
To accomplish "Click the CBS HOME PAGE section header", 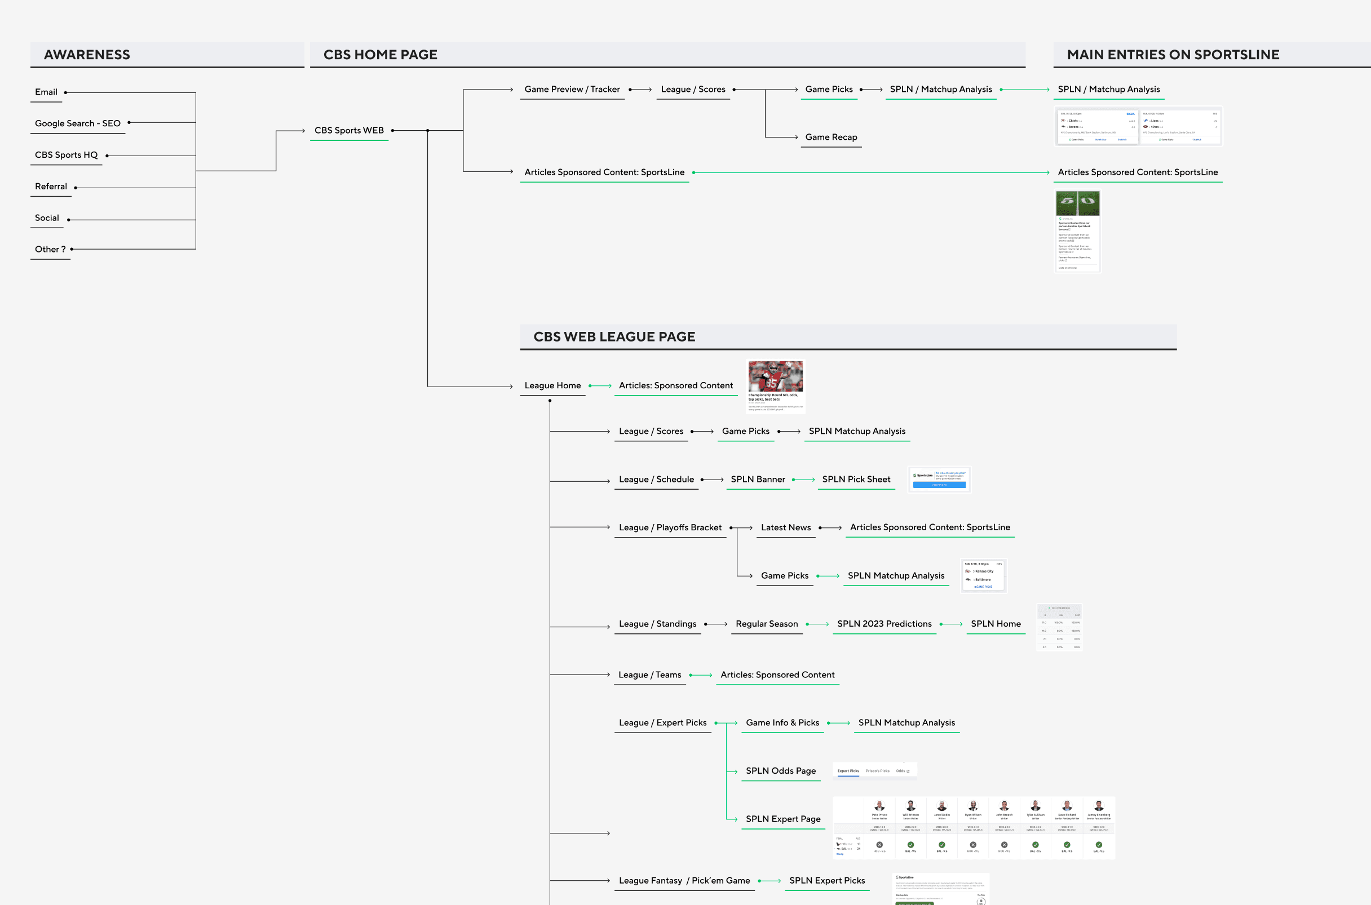I will tap(667, 55).
